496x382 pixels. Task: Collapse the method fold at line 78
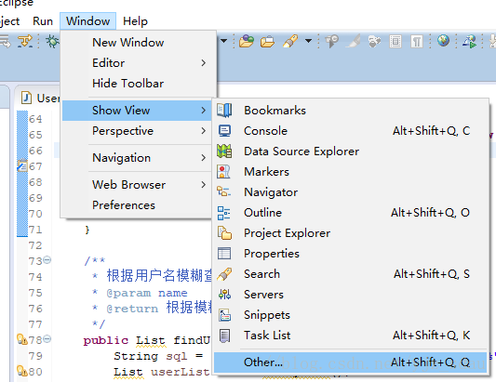(47, 339)
